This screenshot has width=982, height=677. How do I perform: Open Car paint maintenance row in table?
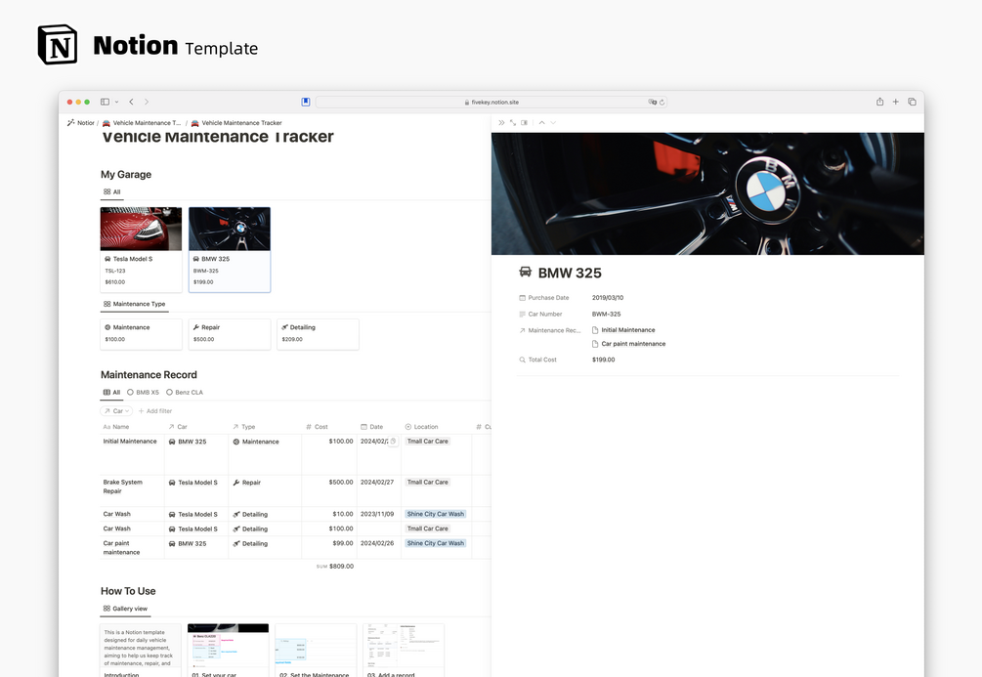(x=121, y=548)
